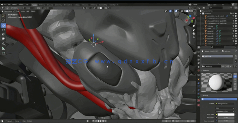Screen dimensions: 238x123
Task: Open the Global transform orientation dropdown
Action: (x=88, y=8)
